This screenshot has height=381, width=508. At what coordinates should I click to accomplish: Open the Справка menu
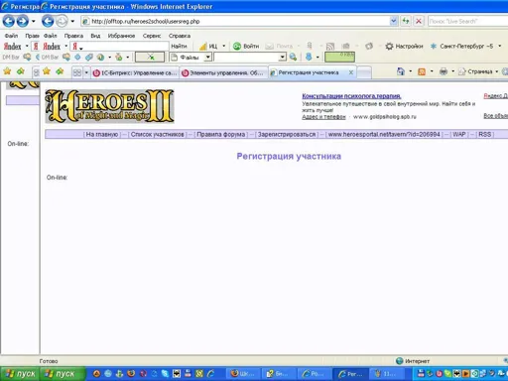click(x=180, y=36)
